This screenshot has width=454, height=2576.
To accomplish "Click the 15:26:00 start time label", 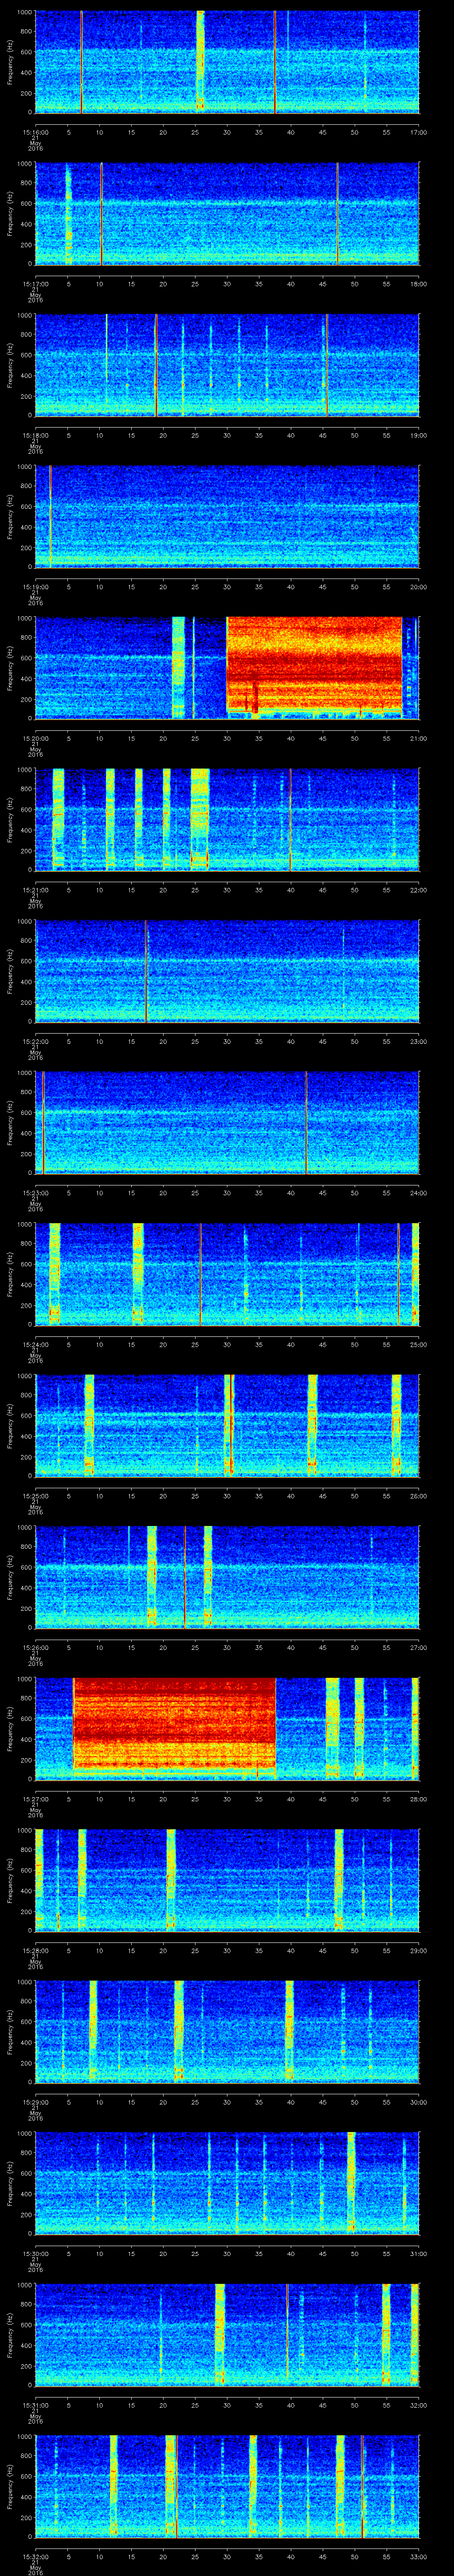I will pos(35,1648).
